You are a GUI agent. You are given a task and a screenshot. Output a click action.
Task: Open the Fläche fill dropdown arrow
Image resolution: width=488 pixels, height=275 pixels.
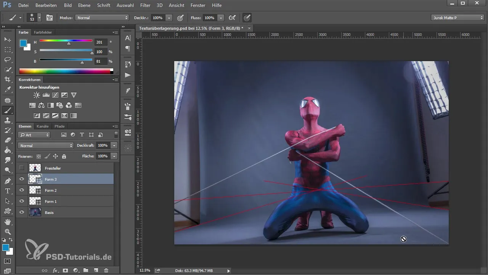(114, 156)
